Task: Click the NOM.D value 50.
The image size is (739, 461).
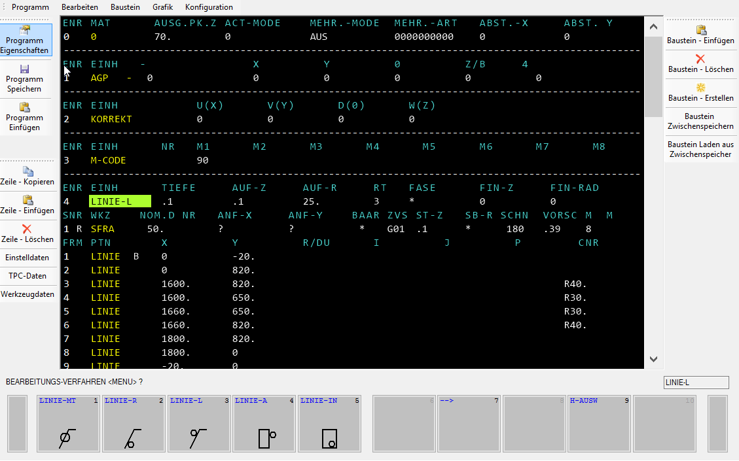Action: pos(156,229)
